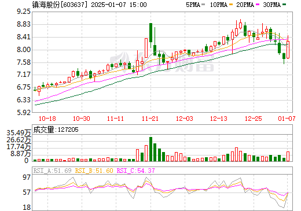
Task: Click the RSI_C:54.37 indicator label
Action: [136, 171]
